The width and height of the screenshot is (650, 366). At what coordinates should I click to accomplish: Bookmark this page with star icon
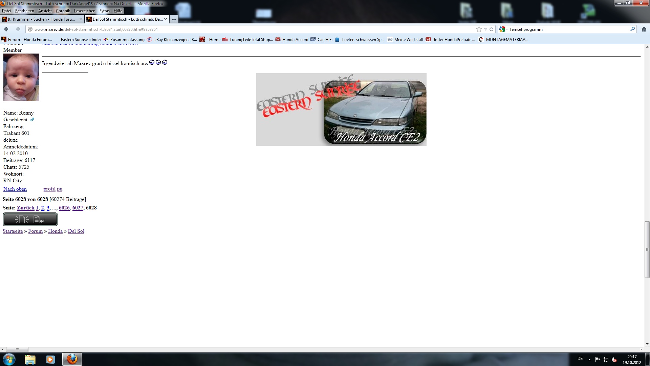point(479,29)
